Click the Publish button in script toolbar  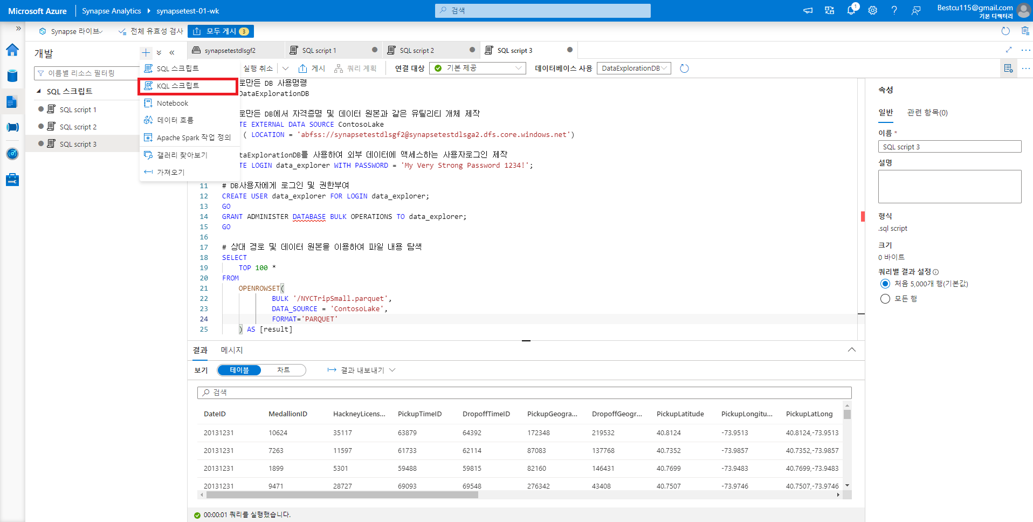click(312, 68)
